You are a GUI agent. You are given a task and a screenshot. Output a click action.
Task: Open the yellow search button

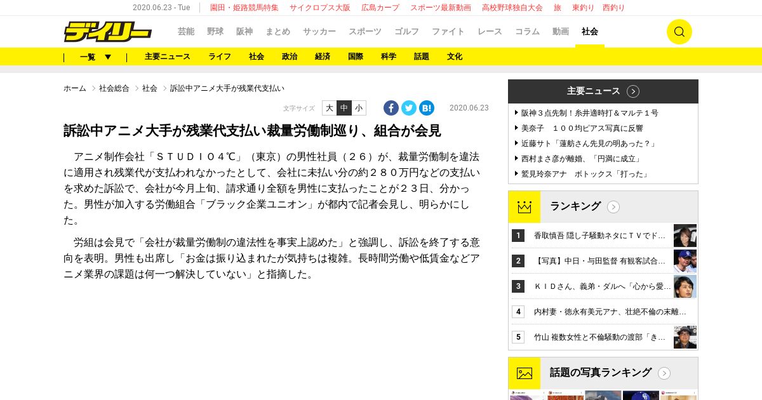(x=679, y=32)
